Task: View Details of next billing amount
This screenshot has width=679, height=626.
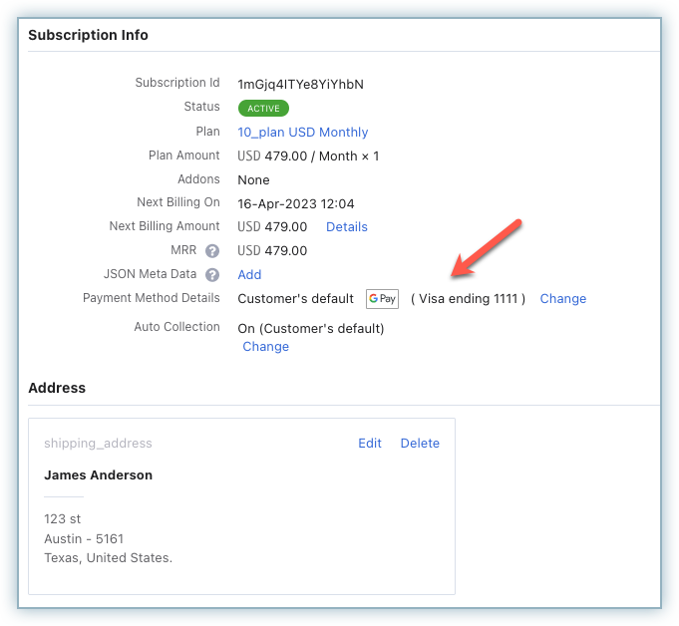Action: (346, 227)
